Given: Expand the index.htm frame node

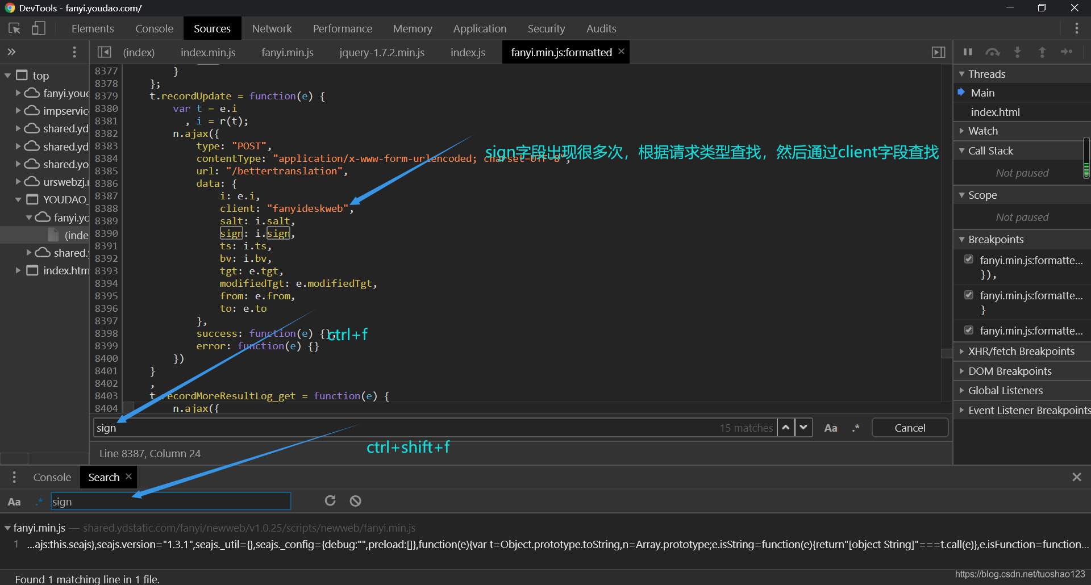Looking at the screenshot, I should (x=18, y=270).
